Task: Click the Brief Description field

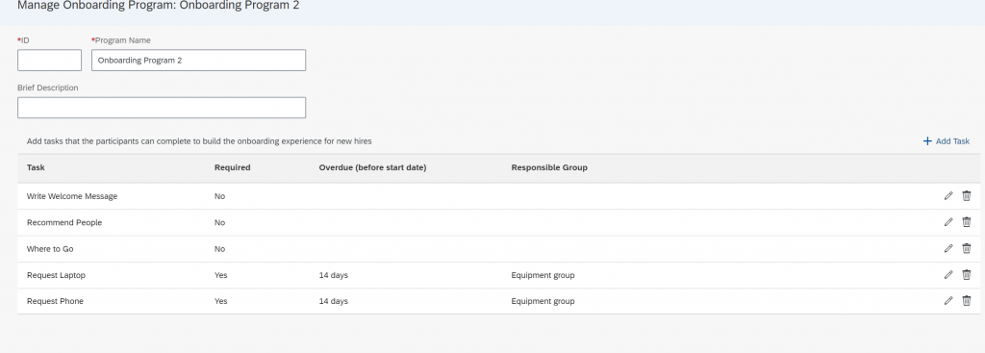Action: (162, 108)
